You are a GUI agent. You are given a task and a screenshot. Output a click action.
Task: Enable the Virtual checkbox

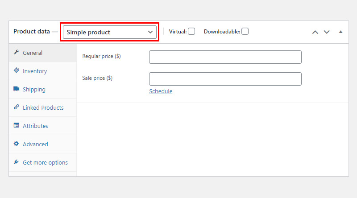click(191, 31)
